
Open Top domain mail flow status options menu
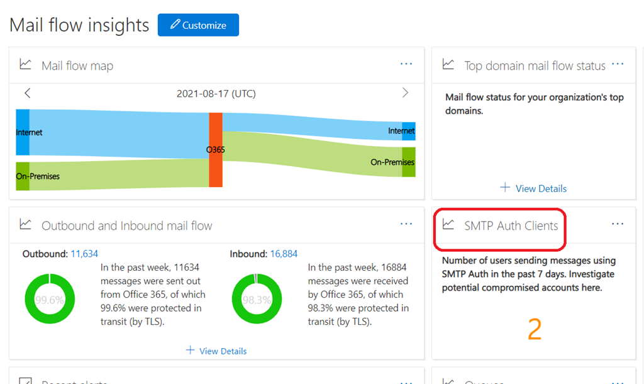click(x=618, y=64)
